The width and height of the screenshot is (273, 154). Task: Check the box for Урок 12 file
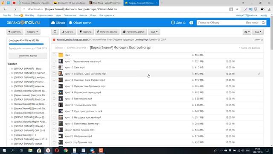(54, 80)
